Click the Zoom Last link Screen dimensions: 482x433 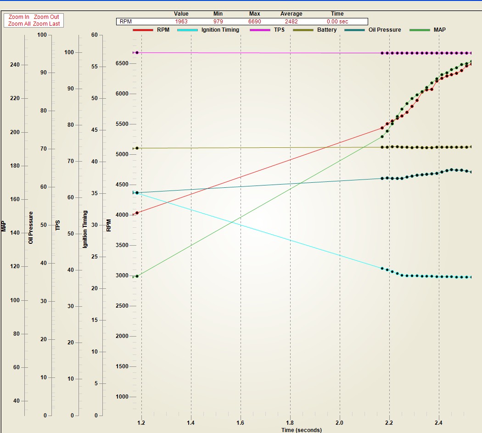click(x=46, y=24)
